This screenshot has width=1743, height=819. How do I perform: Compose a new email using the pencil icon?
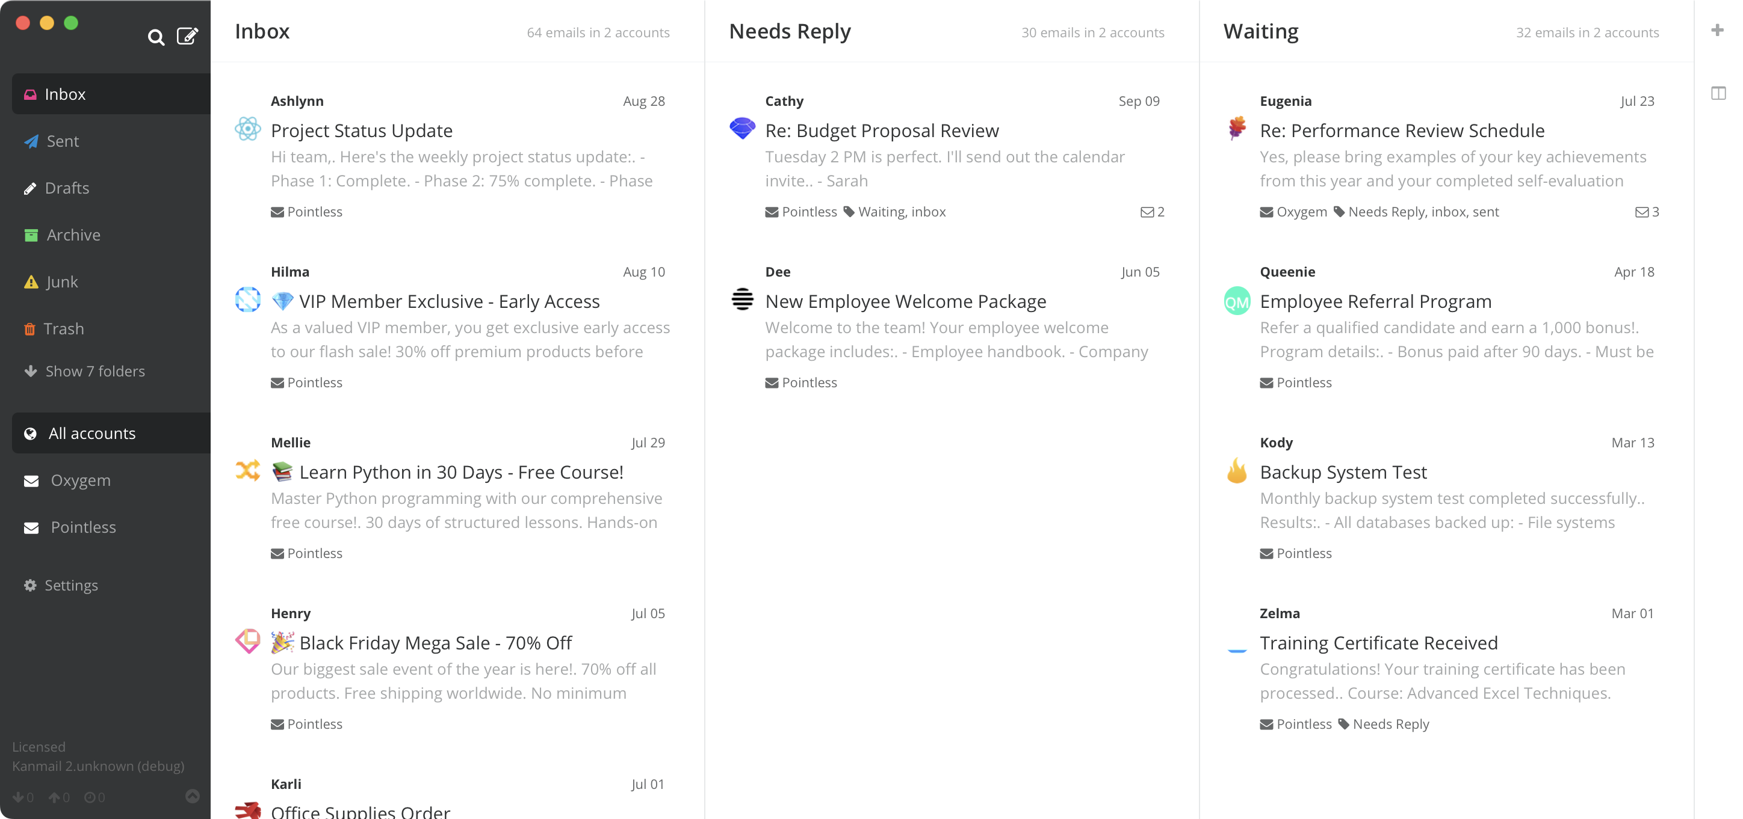187,36
